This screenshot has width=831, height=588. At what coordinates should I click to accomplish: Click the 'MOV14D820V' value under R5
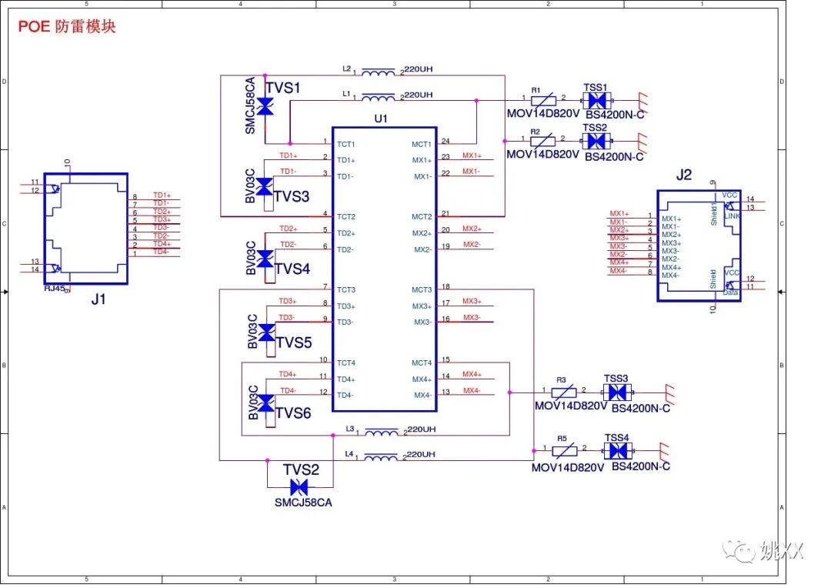568,468
